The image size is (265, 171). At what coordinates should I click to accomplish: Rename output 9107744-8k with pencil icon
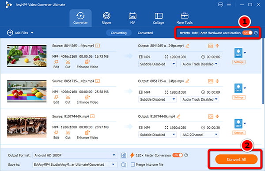click(178, 116)
